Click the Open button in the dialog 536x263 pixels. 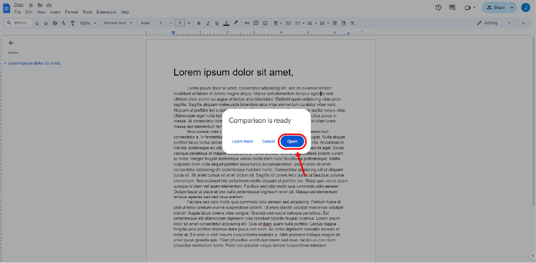(292, 141)
